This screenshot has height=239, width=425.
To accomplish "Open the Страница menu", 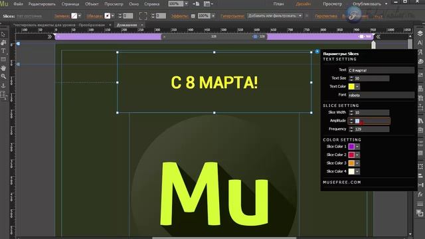I will click(x=70, y=4).
